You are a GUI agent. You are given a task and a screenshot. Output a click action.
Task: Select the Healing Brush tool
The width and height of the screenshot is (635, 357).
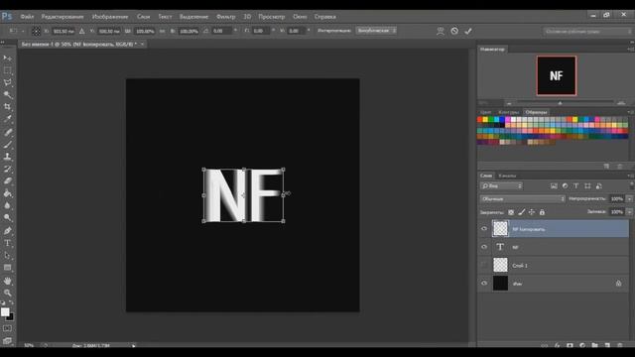pyautogui.click(x=7, y=132)
